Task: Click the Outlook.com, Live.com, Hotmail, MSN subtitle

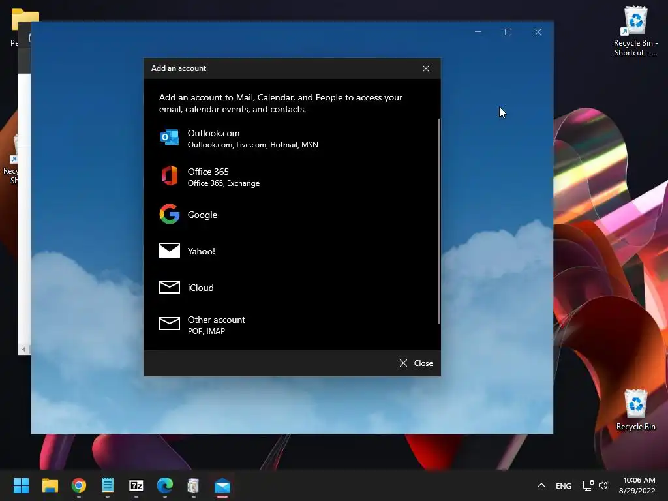Action: click(x=252, y=145)
